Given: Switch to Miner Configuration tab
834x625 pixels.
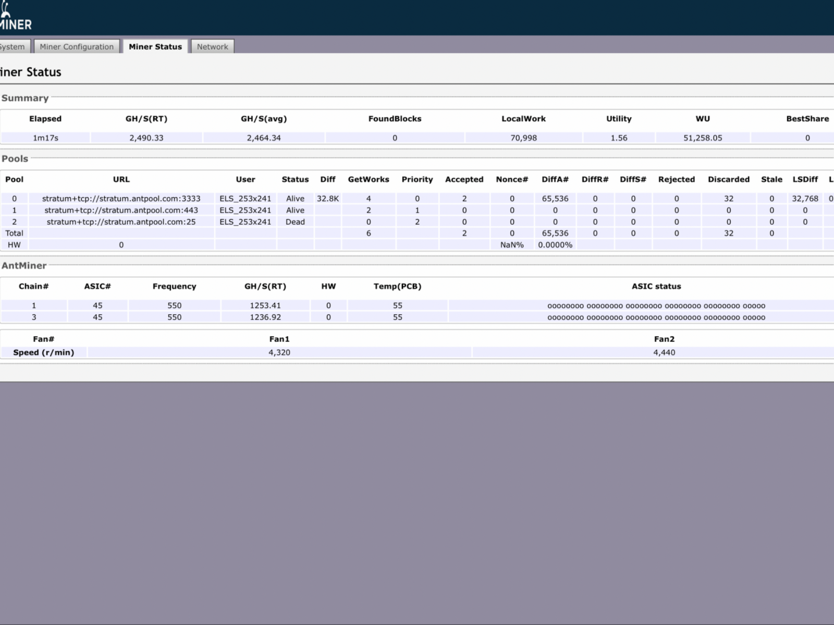Looking at the screenshot, I should (x=77, y=46).
